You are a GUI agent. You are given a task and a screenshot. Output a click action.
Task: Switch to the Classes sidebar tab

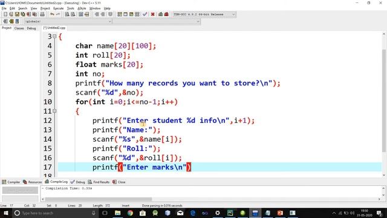19,28
